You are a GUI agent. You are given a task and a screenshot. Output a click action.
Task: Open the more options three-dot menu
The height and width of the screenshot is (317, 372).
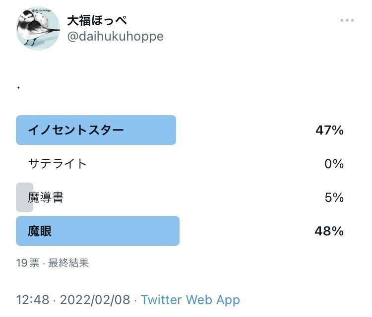click(x=347, y=21)
